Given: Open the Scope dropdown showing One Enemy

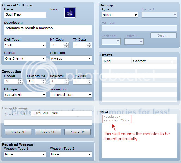Looking at the screenshot, I should (25, 58).
